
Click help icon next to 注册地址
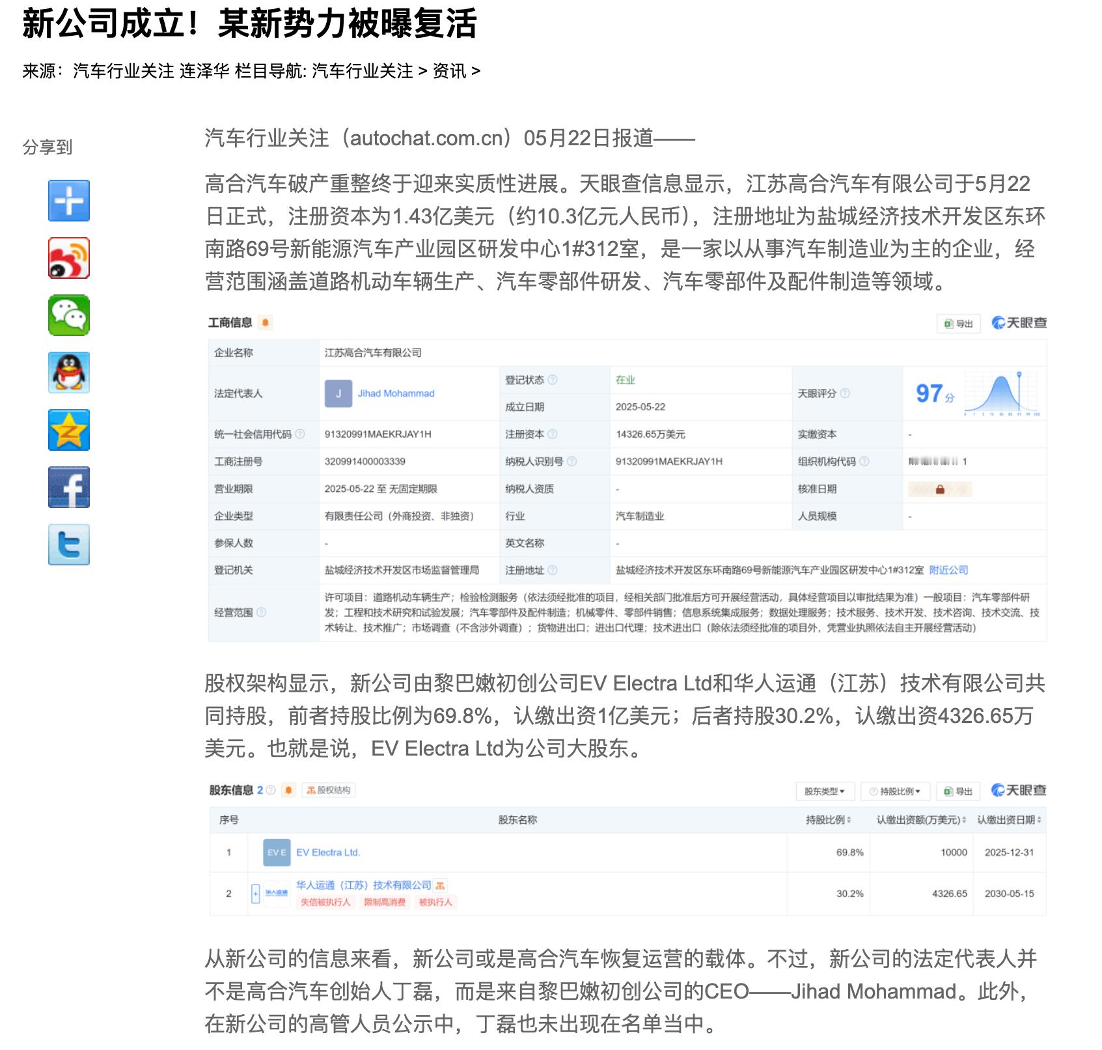pos(552,570)
